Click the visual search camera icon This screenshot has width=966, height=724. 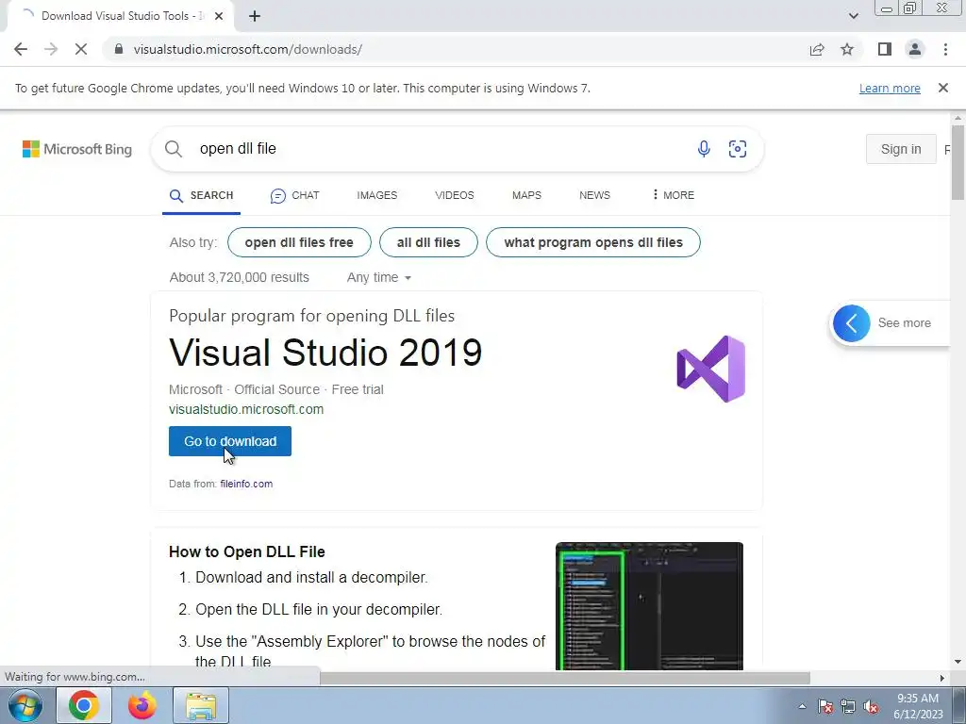tap(738, 149)
